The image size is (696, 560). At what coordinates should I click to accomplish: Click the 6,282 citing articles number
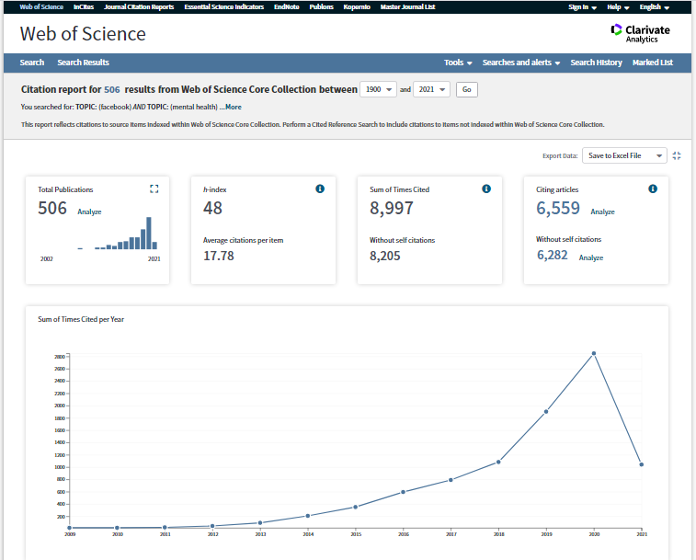[x=553, y=255]
